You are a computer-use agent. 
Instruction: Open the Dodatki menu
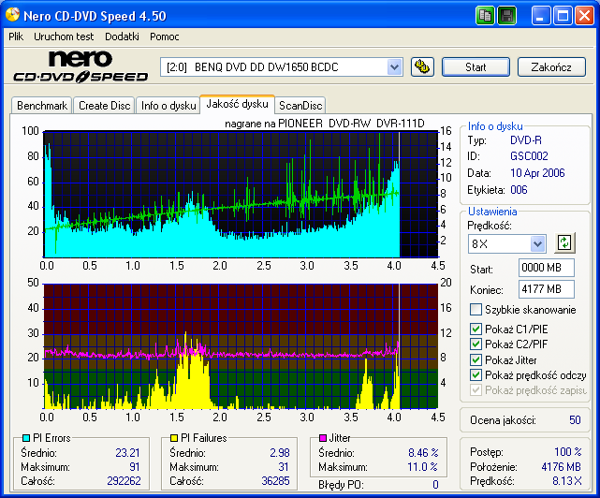(122, 37)
